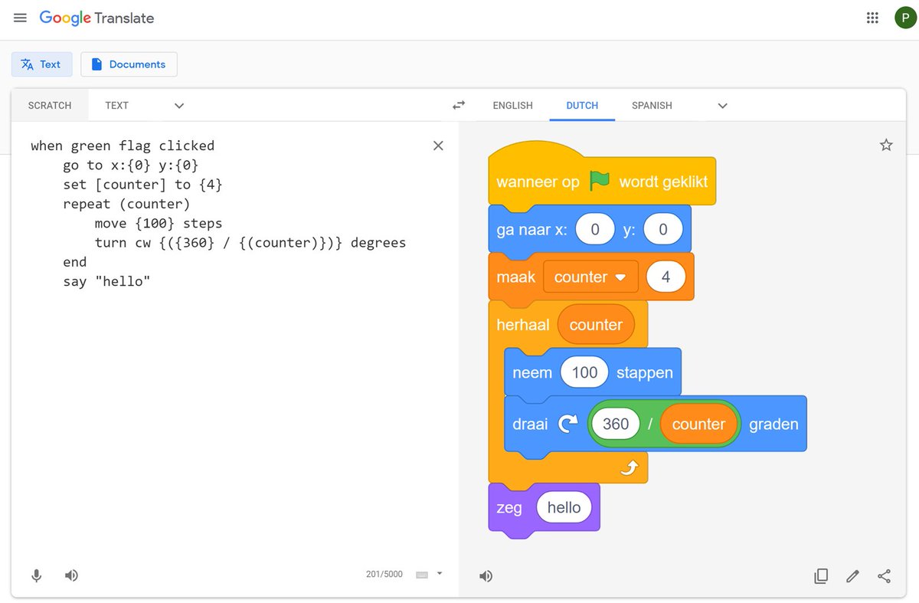Screen dimensions: 919x603
Task: Open the Google apps grid
Action: (x=872, y=18)
